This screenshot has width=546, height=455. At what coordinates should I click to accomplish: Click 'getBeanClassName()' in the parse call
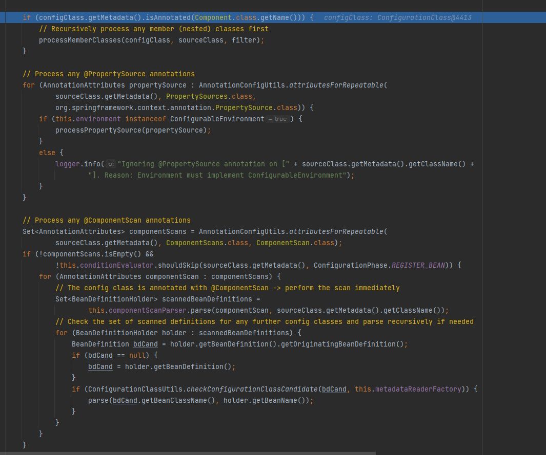[x=178, y=400]
